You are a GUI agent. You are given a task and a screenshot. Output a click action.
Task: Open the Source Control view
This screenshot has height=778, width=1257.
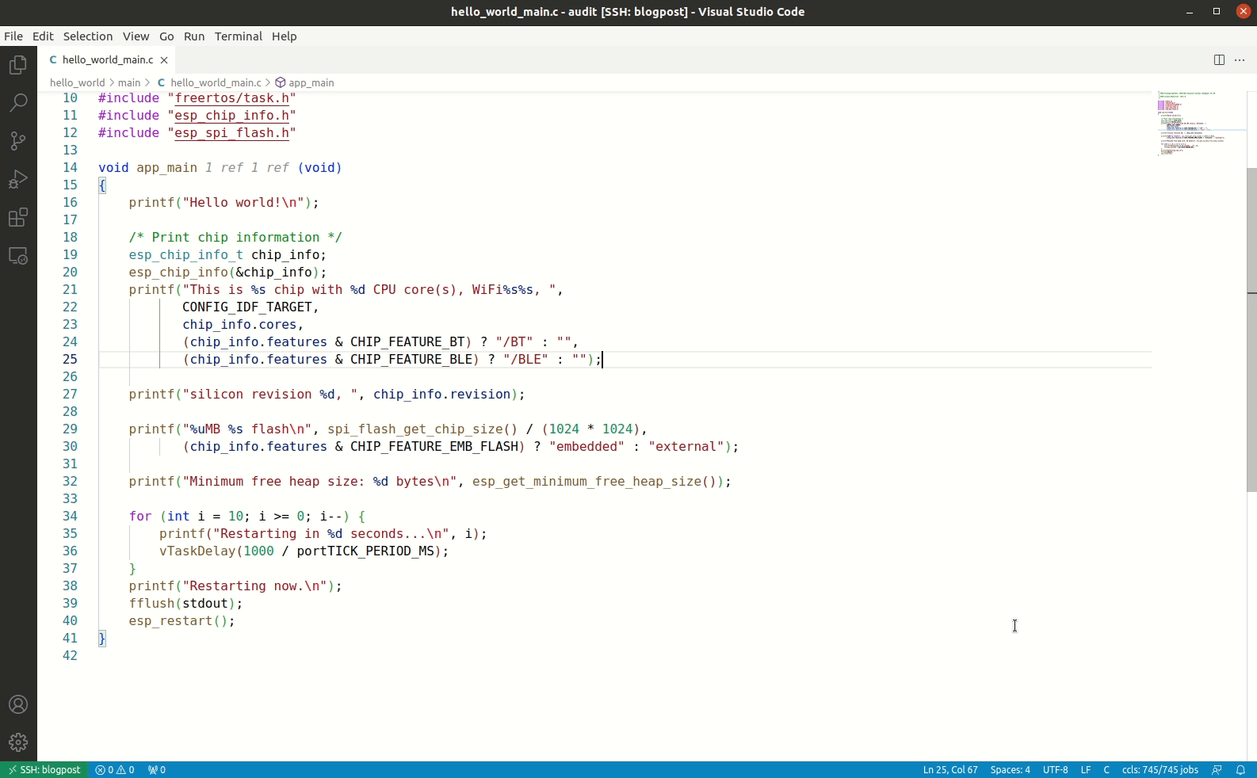click(x=18, y=141)
